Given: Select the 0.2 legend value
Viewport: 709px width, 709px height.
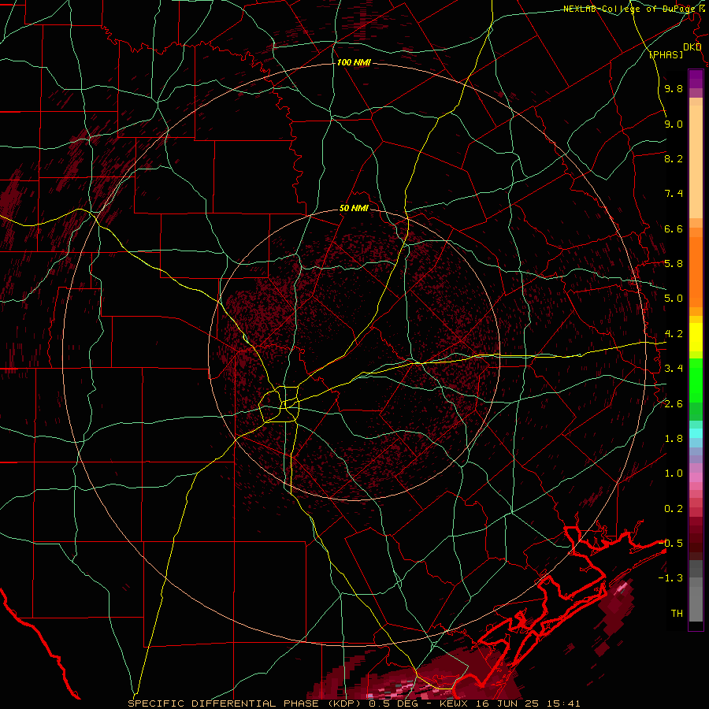Looking at the screenshot, I should tap(674, 509).
